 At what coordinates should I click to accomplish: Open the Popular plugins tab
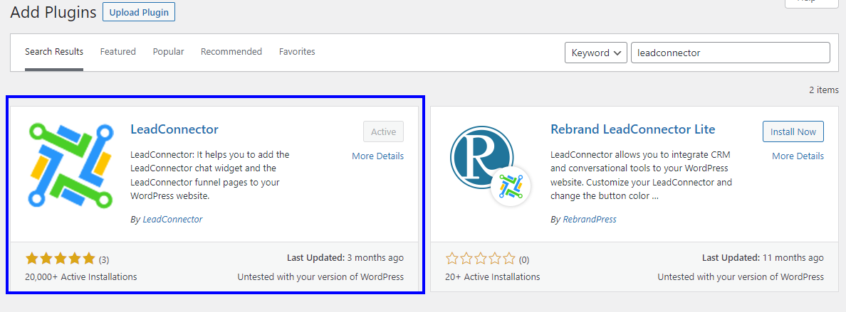pyautogui.click(x=168, y=52)
